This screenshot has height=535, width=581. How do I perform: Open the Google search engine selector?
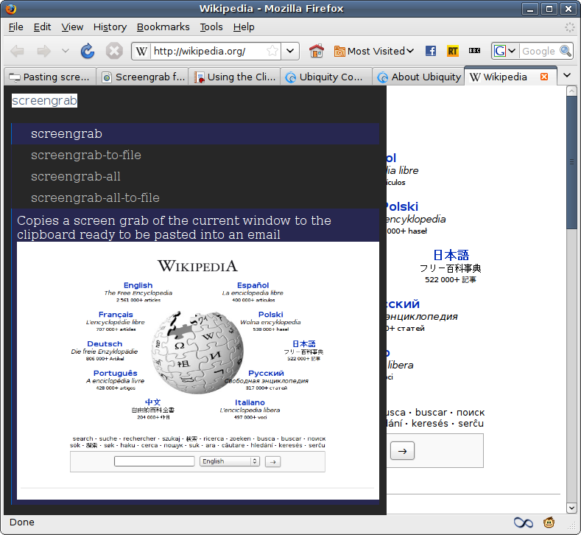click(504, 51)
